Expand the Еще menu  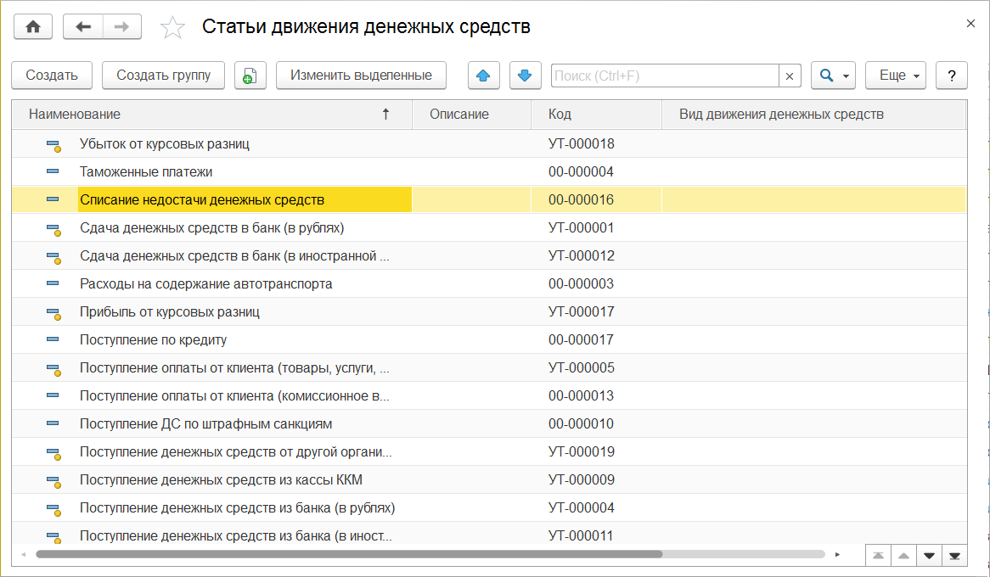tap(899, 76)
